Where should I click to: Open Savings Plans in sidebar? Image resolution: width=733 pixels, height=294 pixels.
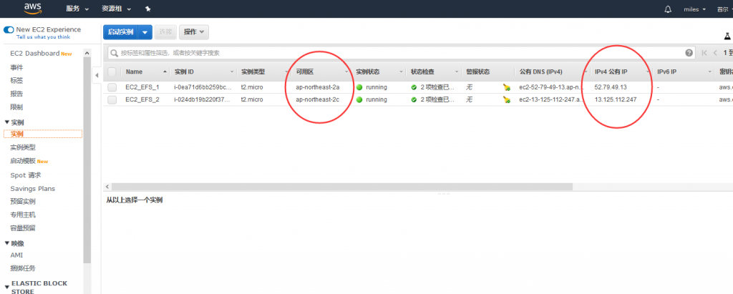(x=33, y=188)
